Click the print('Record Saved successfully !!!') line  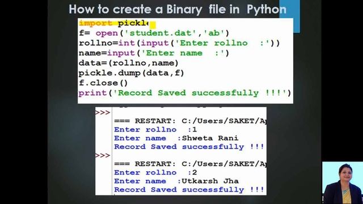pyautogui.click(x=185, y=93)
